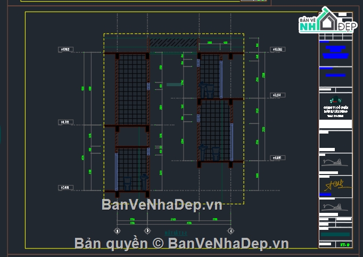Click the middle-left elevation level tag
Image resolution: width=363 pixels, height=257 pixels.
[x=66, y=122]
